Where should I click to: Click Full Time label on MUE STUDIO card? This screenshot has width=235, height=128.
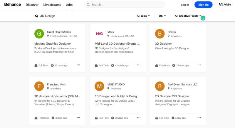pyautogui.click(x=104, y=118)
